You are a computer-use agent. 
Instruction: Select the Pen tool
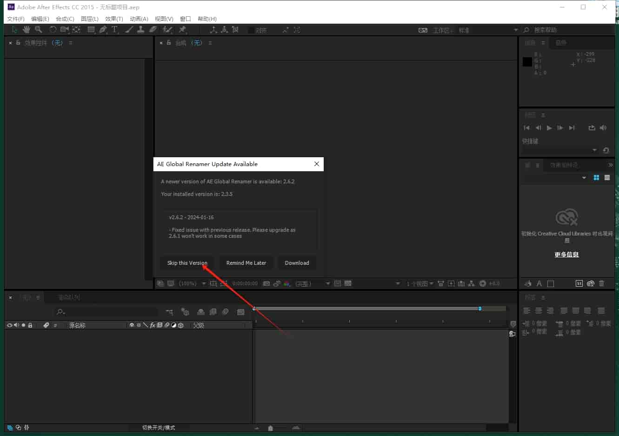click(x=103, y=30)
